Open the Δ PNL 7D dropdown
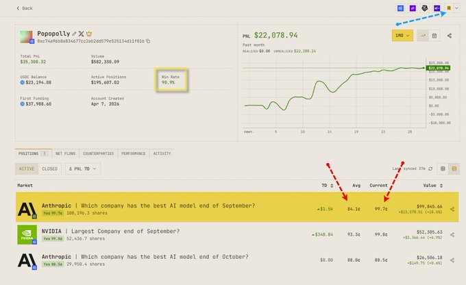Image resolution: width=466 pixels, height=285 pixels. pos(83,169)
